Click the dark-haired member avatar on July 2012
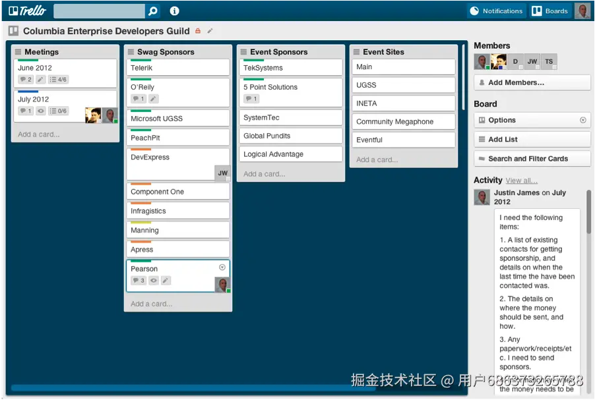595x400 pixels. pos(93,115)
